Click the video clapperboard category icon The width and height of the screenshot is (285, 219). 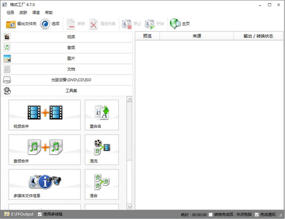pyautogui.click(x=7, y=37)
